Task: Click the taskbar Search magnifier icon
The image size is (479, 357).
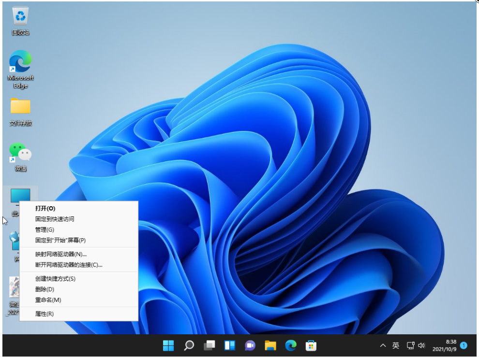Action: coord(189,345)
